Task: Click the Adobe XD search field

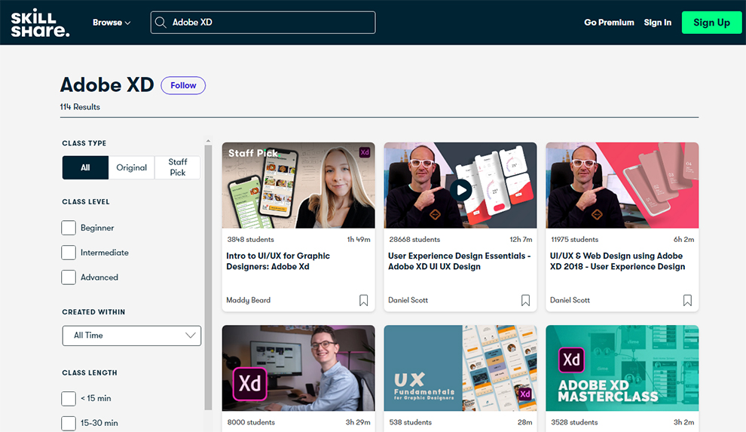Action: (263, 23)
